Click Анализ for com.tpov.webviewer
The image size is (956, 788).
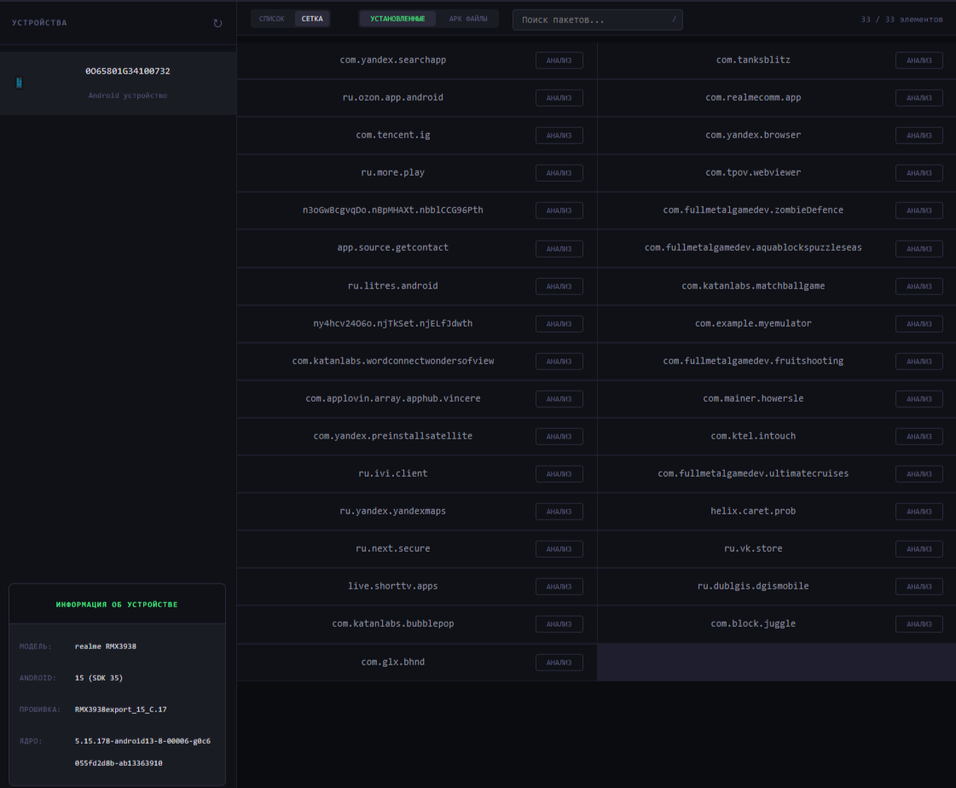(918, 172)
